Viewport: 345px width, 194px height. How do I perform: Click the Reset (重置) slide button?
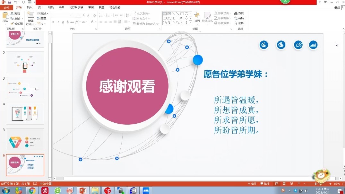point(42,19)
